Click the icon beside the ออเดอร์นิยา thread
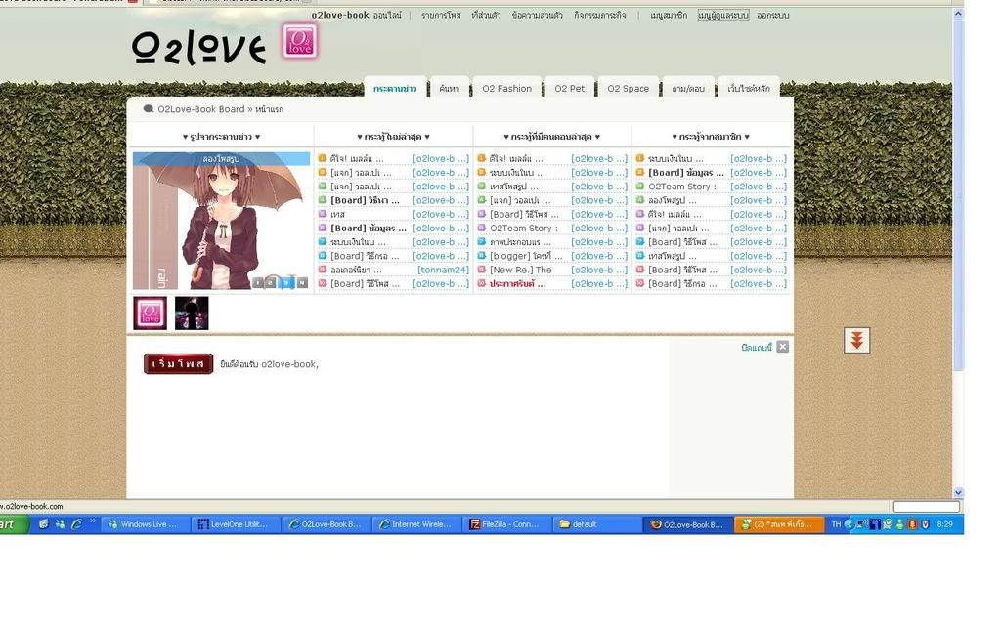 click(x=323, y=270)
